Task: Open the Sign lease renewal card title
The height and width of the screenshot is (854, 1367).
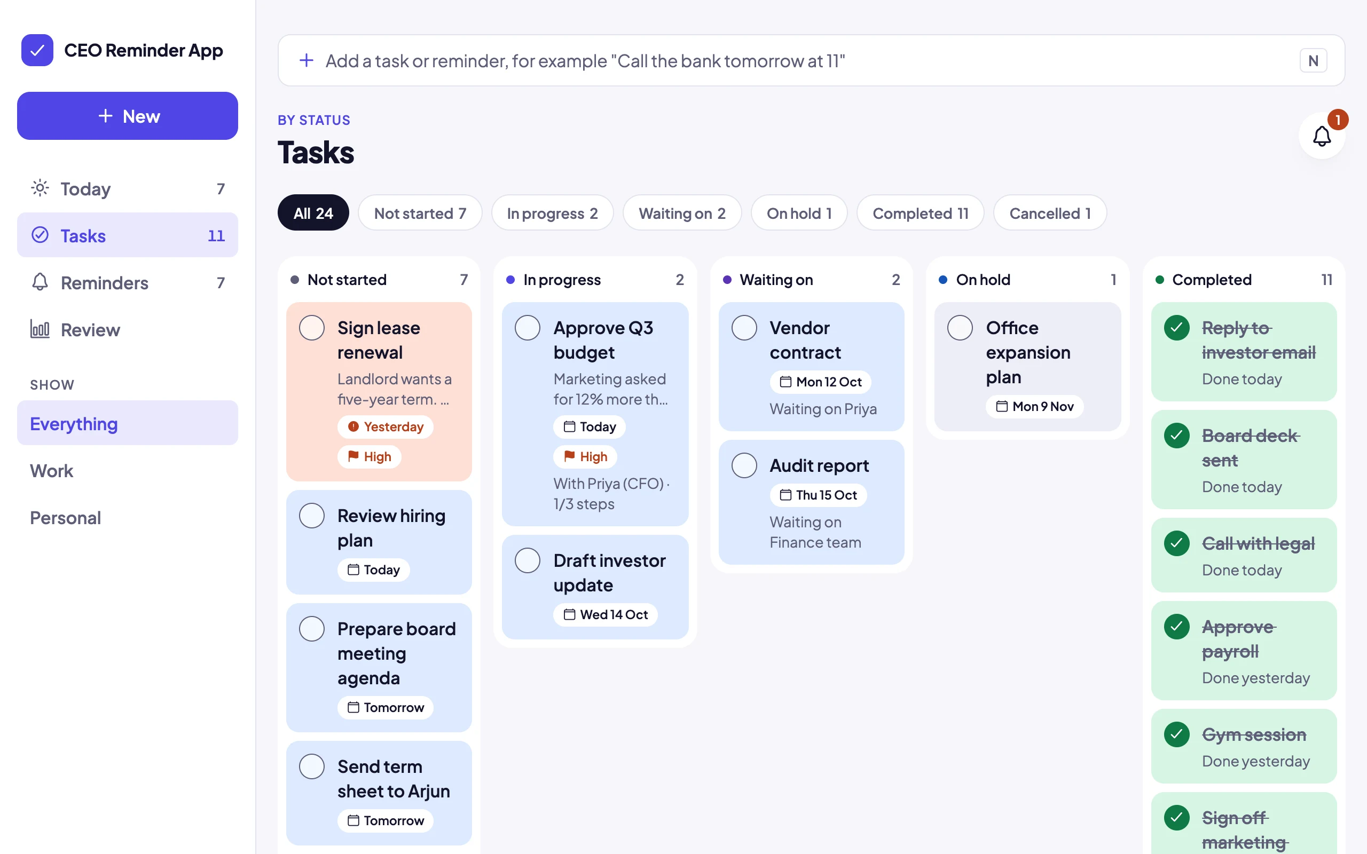Action: 379,340
